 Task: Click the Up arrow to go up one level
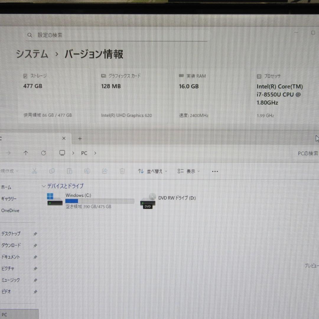click(x=26, y=153)
